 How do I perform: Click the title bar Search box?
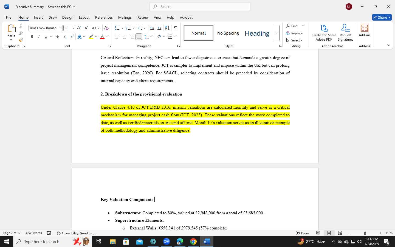pos(200,7)
